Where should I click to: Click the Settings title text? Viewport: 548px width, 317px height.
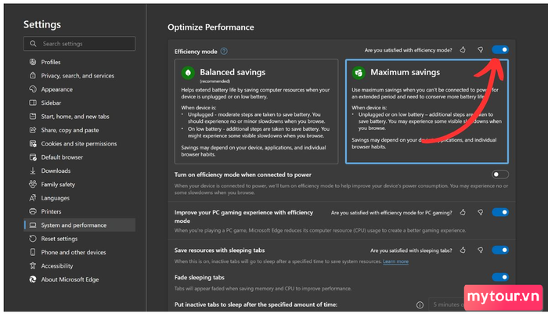[x=42, y=24]
